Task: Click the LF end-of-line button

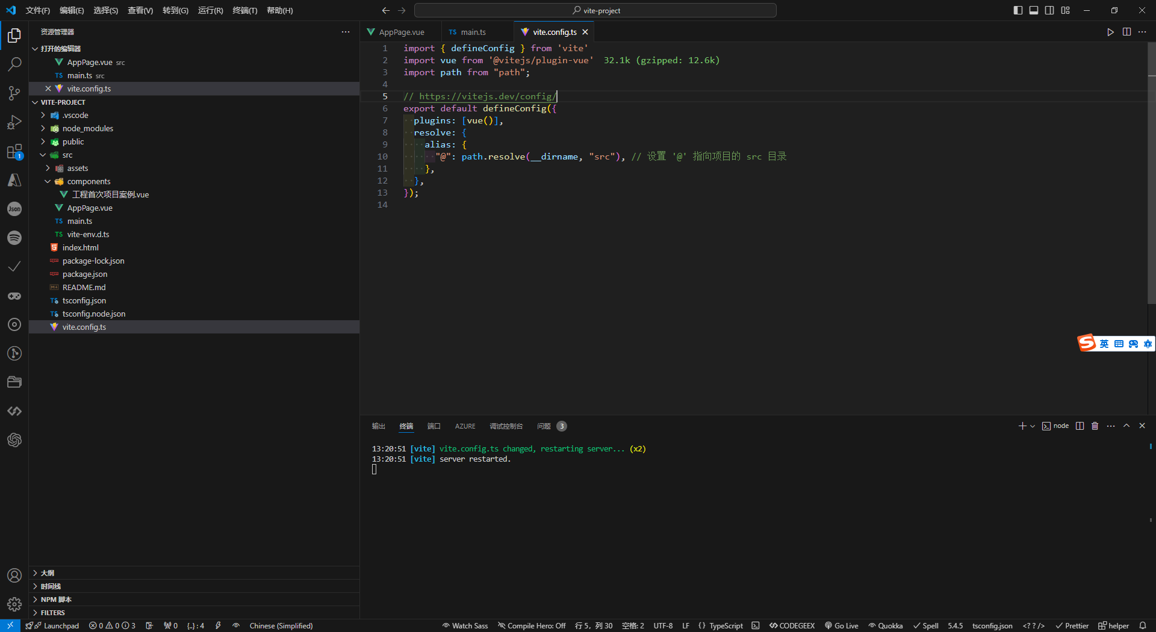Action: coord(686,626)
